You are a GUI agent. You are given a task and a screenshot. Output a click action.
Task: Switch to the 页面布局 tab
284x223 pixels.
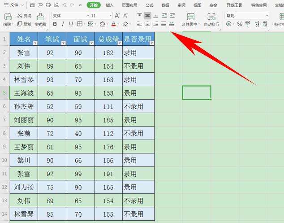tap(129, 5)
